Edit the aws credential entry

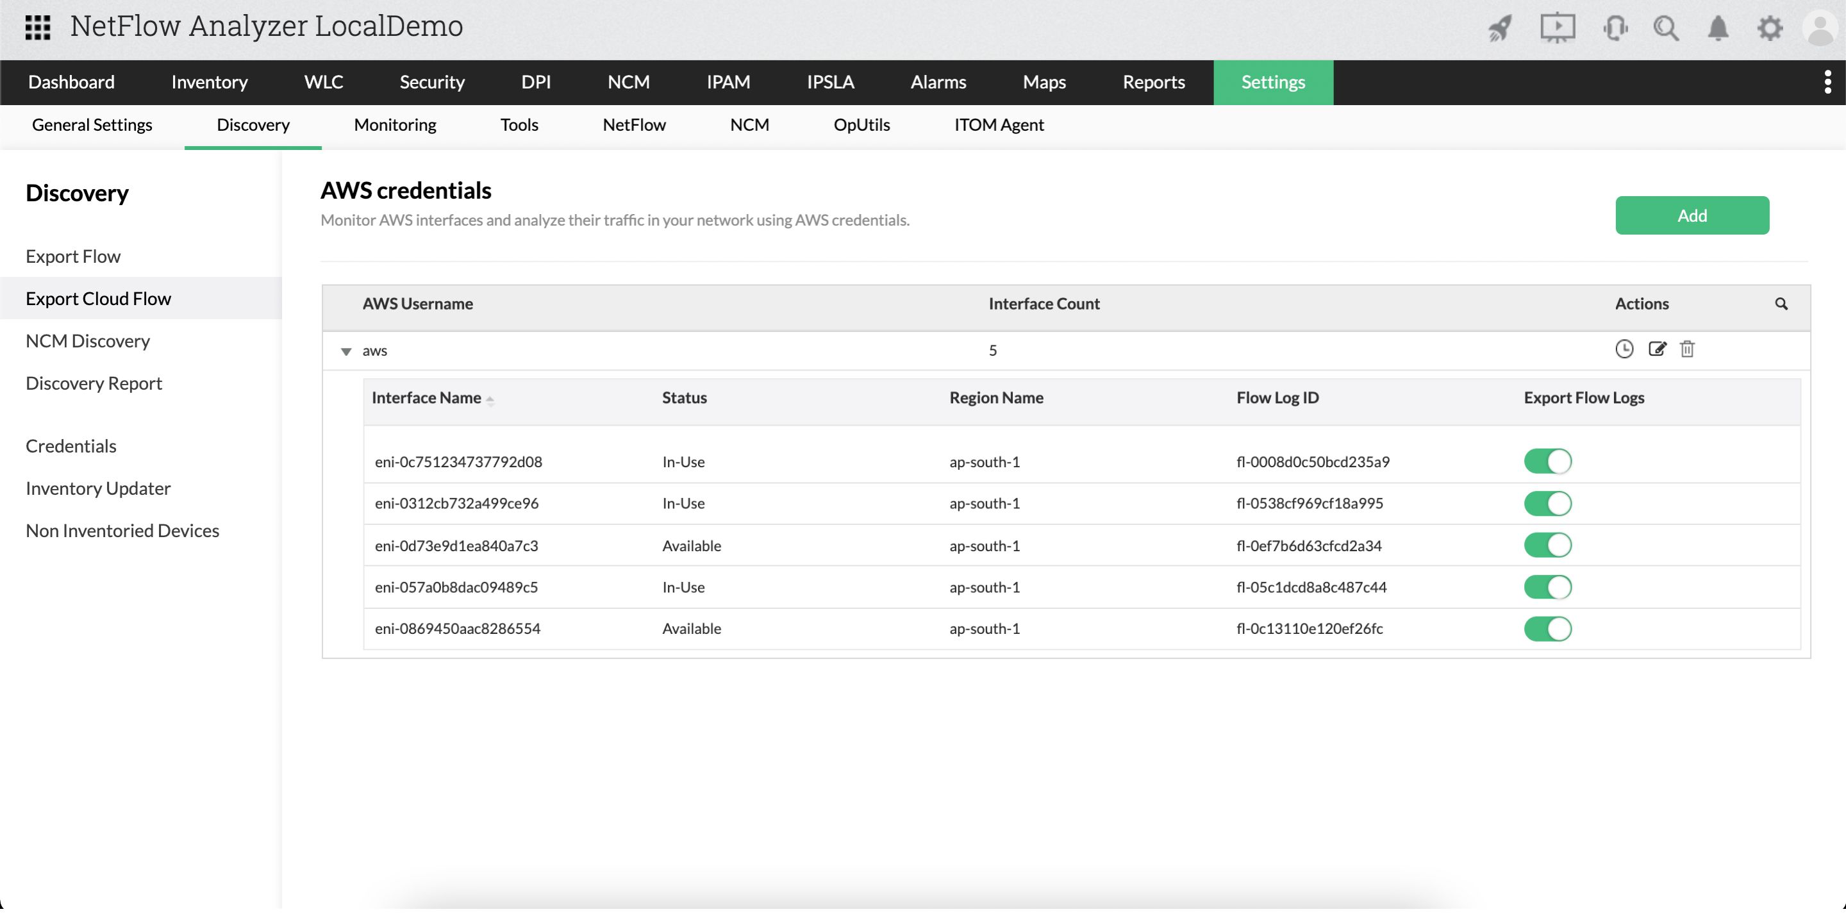pos(1657,350)
